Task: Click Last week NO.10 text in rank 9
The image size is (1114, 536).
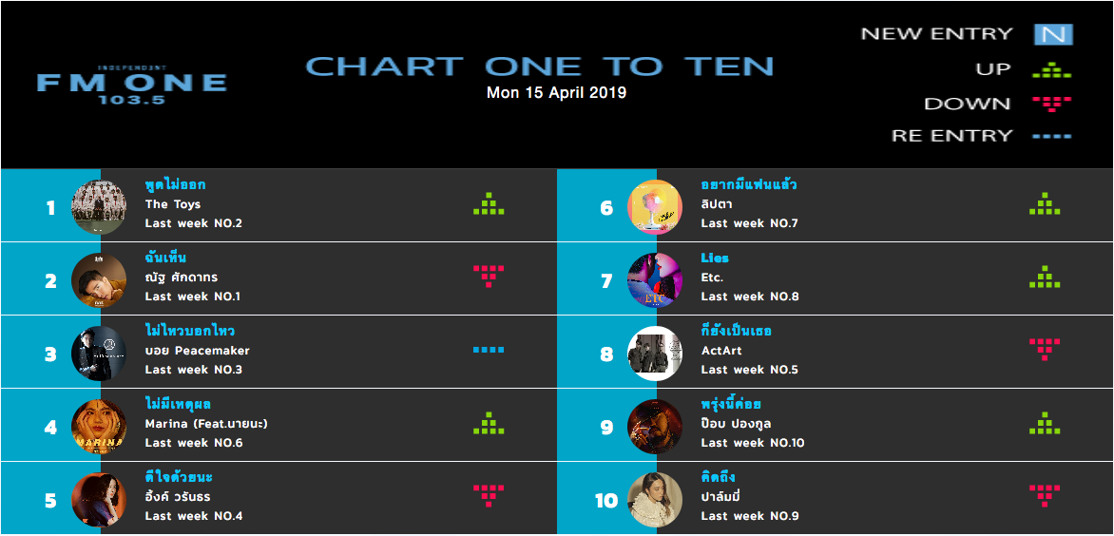Action: (x=753, y=443)
